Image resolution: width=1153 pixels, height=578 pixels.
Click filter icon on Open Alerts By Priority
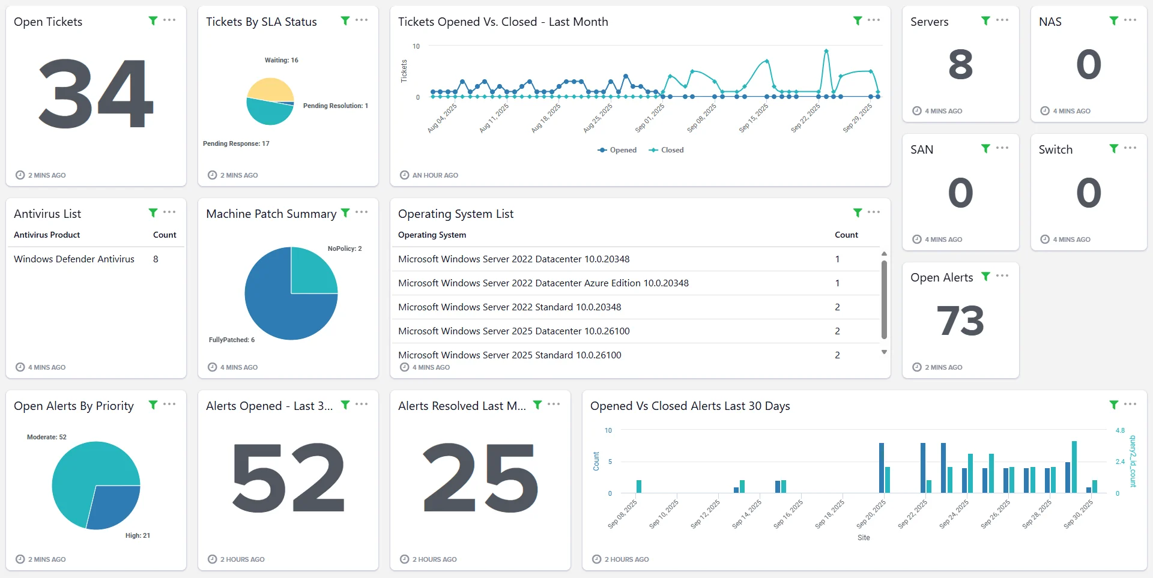(x=153, y=405)
